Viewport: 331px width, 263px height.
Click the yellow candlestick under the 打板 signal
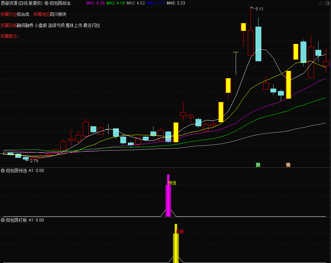point(176,132)
